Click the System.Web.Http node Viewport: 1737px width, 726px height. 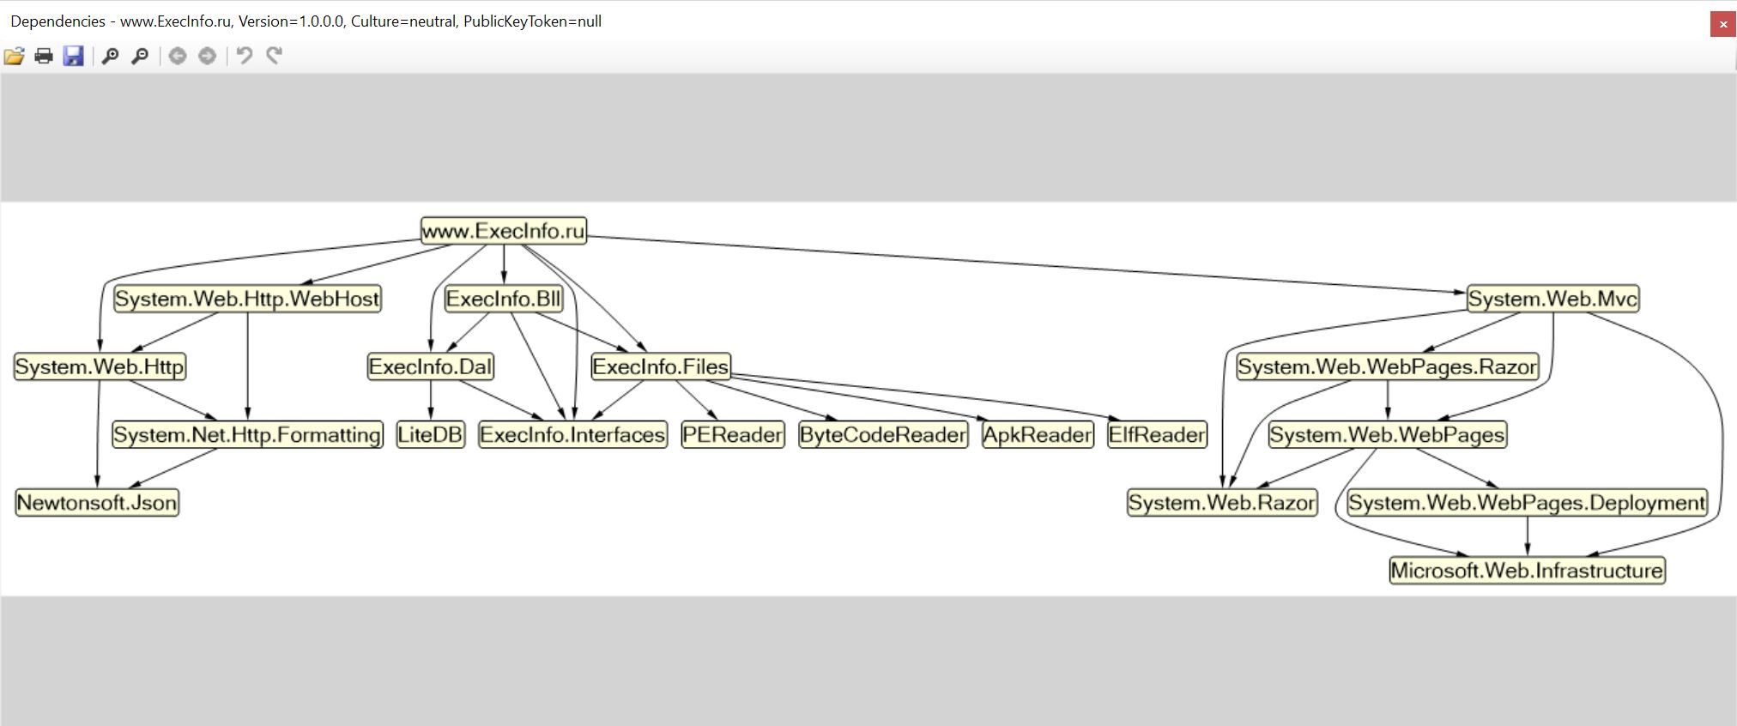100,366
